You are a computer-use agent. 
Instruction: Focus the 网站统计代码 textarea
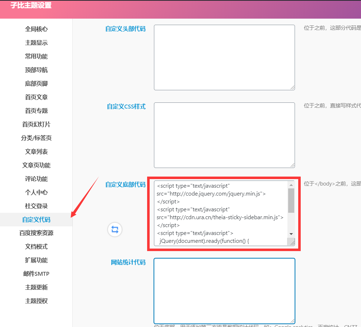coord(224,291)
